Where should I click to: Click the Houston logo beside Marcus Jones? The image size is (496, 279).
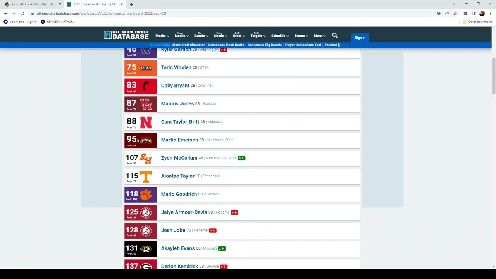[x=146, y=104]
